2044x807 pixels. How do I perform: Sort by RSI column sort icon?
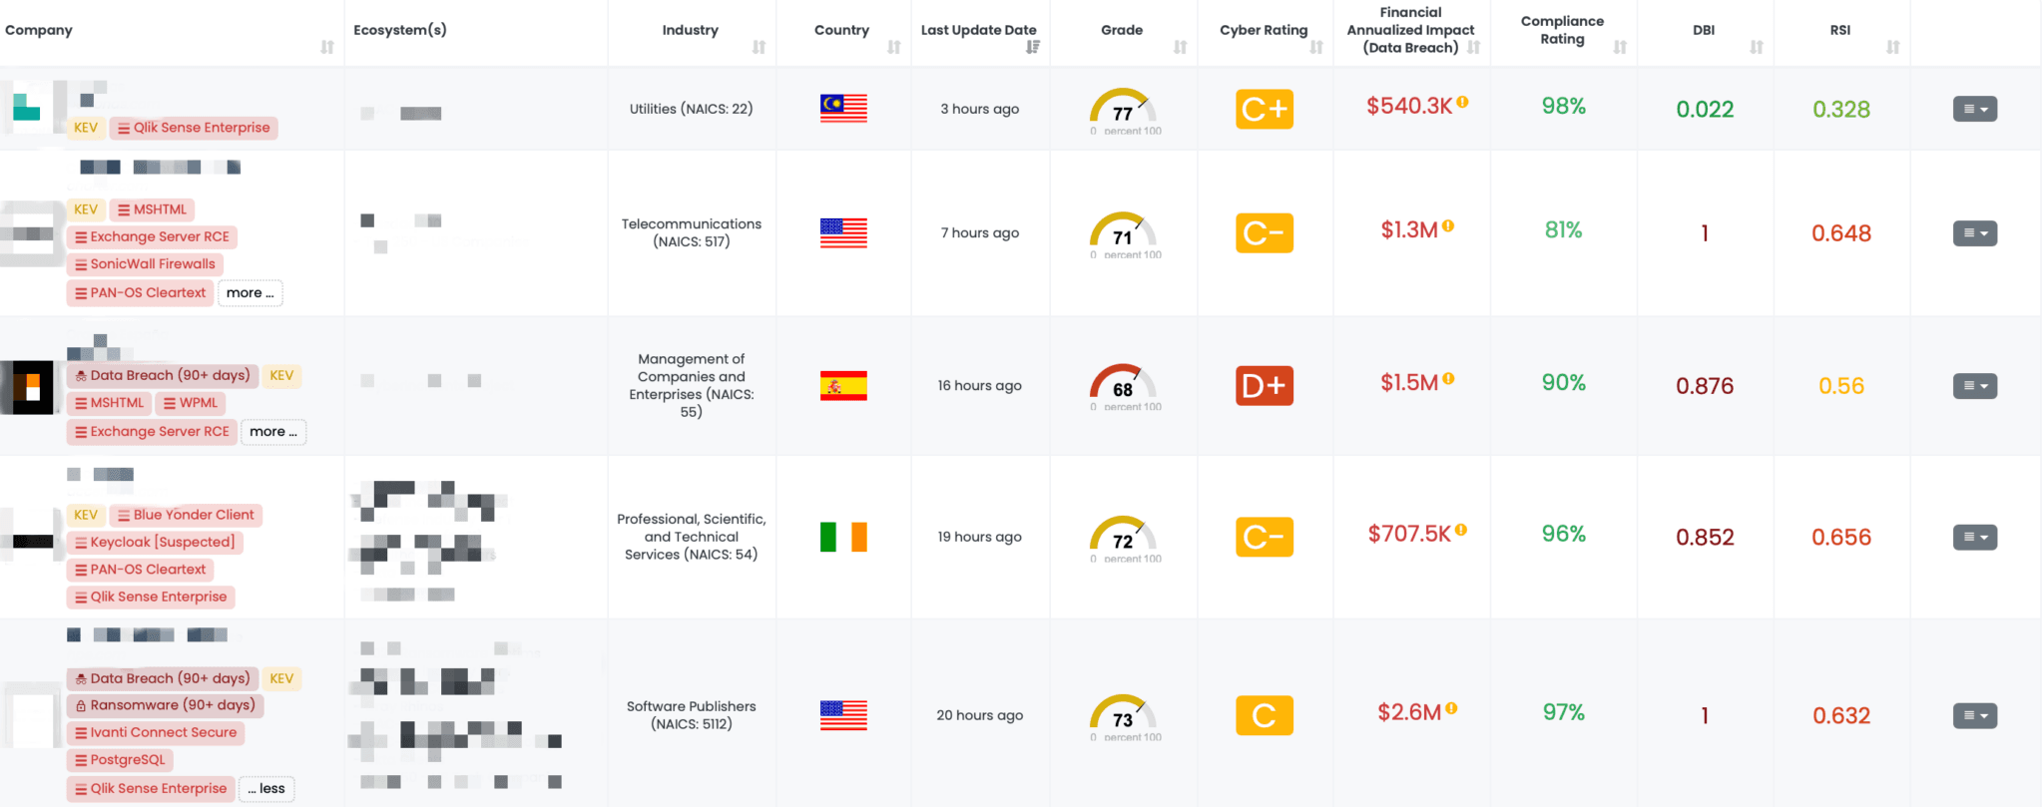(x=1893, y=47)
